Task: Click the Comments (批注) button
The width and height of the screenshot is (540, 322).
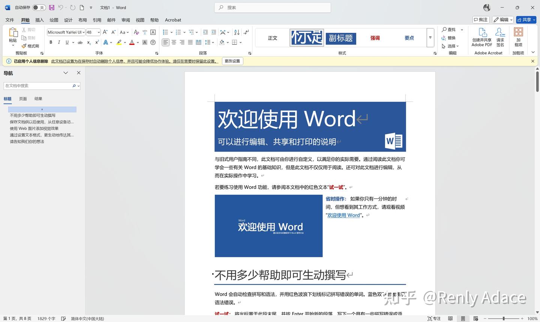Action: pyautogui.click(x=481, y=19)
